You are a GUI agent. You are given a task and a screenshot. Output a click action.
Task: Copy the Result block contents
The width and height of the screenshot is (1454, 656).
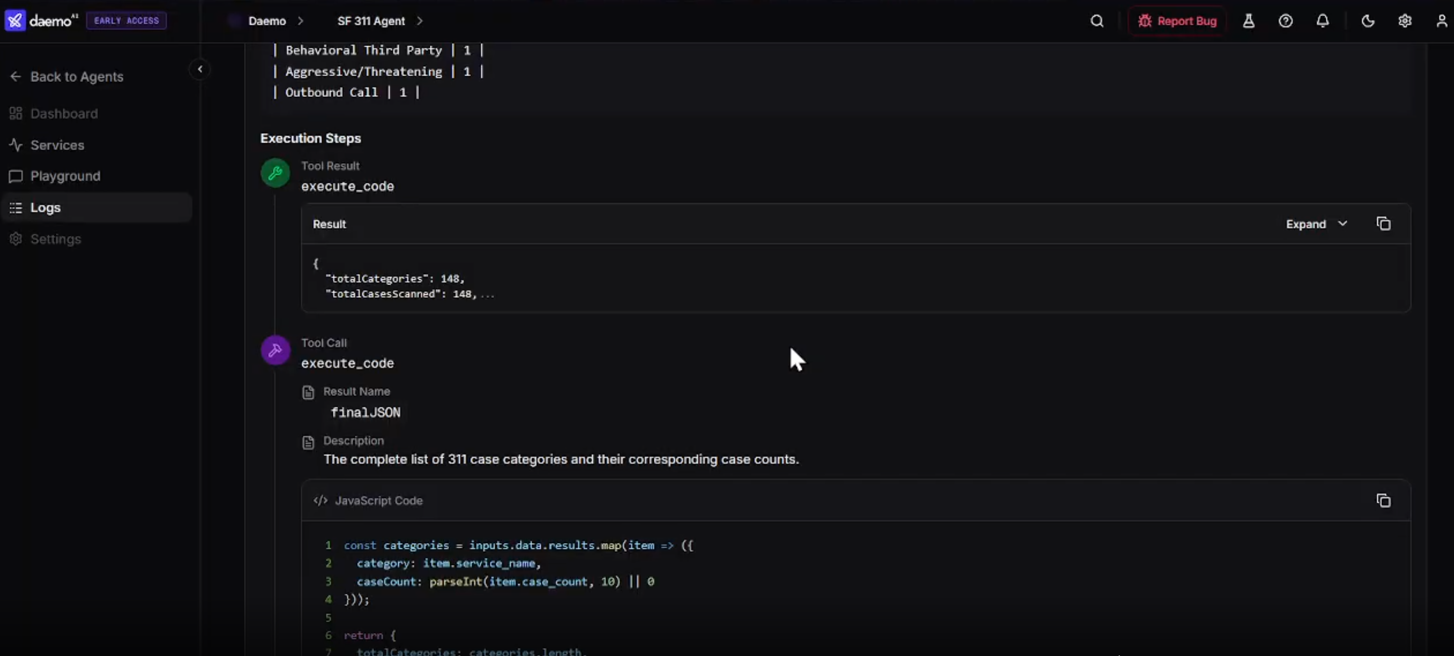pyautogui.click(x=1383, y=224)
